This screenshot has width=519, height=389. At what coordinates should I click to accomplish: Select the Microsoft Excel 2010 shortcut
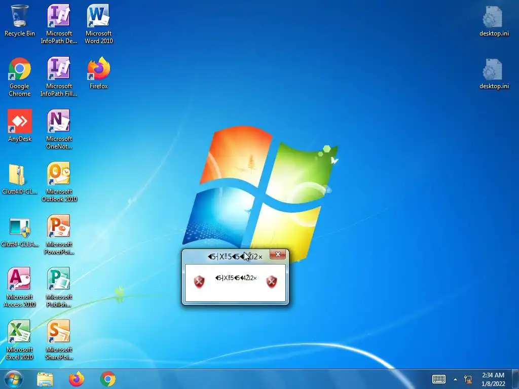(20, 340)
